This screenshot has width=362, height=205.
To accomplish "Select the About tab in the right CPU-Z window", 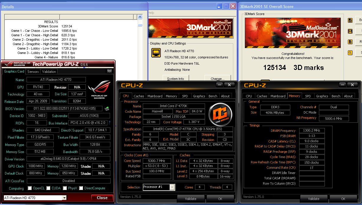I will tap(348, 96).
